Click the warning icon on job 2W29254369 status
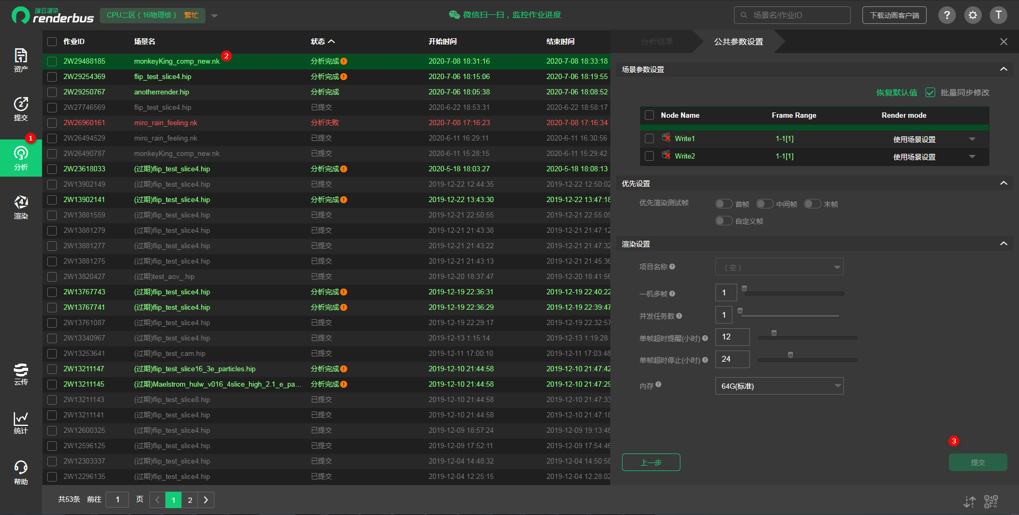The image size is (1019, 515). (x=344, y=77)
